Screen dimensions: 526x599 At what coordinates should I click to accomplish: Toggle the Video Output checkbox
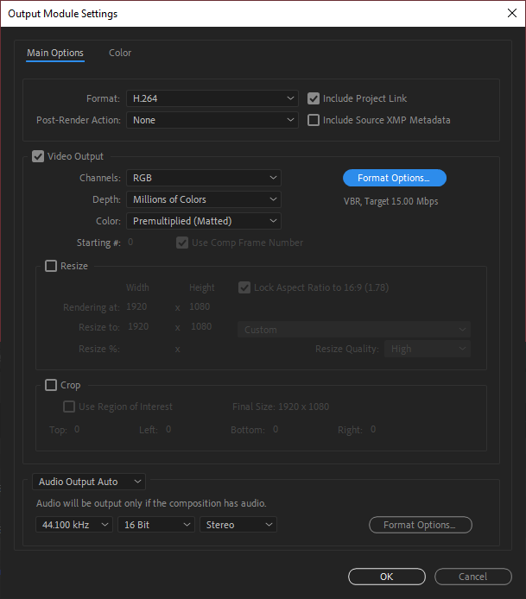coord(38,156)
